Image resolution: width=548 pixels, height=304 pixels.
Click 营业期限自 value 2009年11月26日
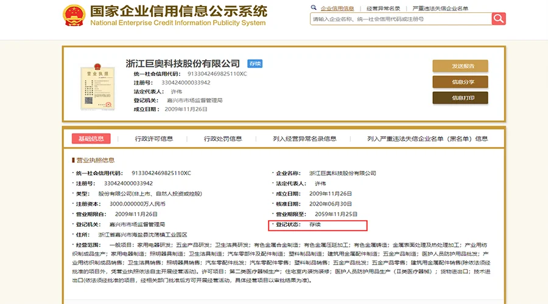coord(136,214)
